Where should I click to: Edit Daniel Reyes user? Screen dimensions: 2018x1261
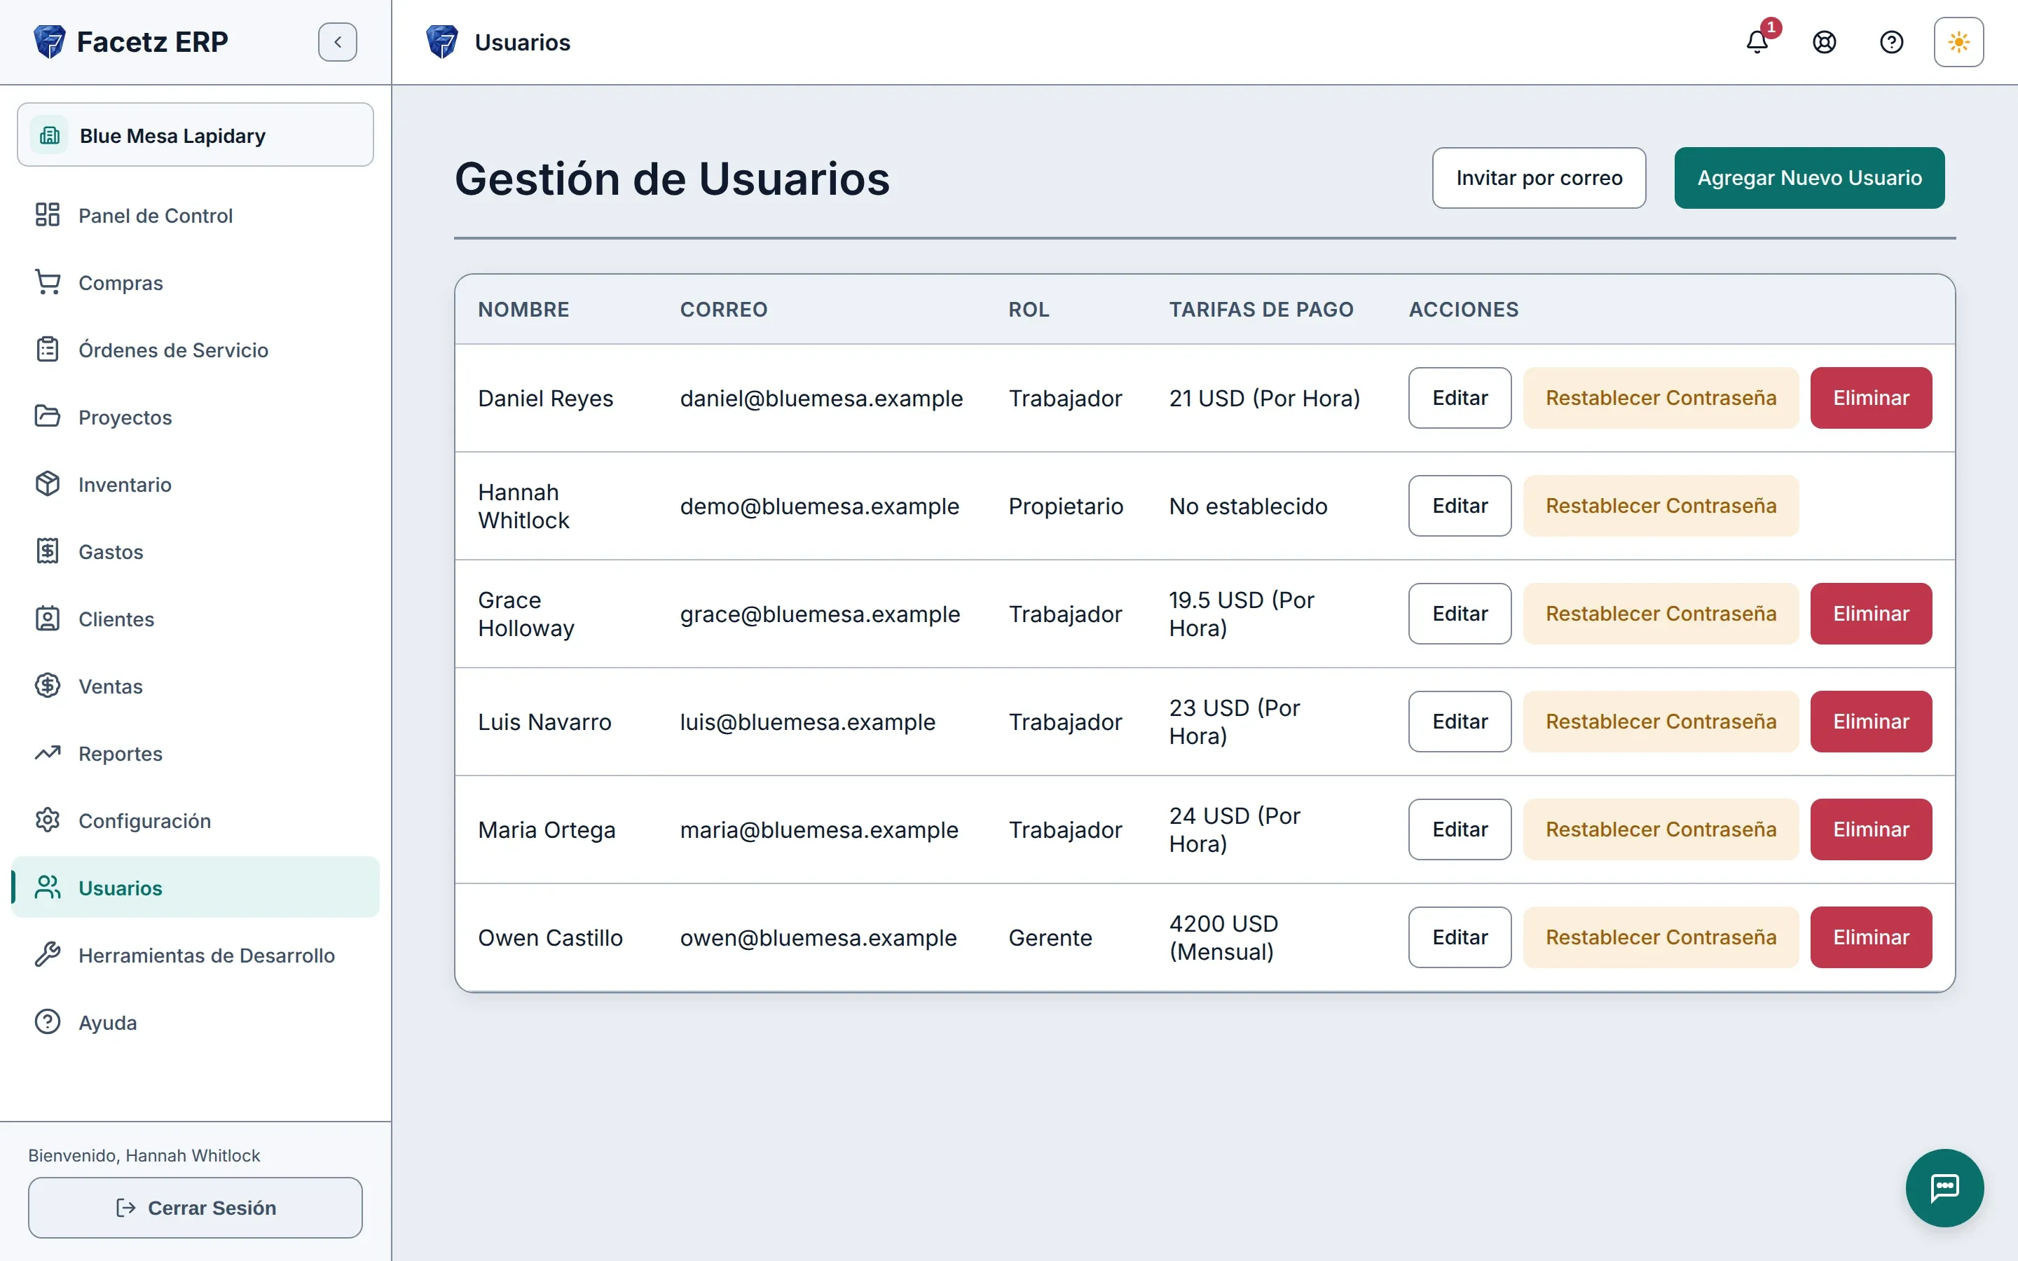[x=1460, y=398]
